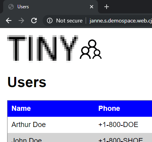Click the Not secure label
The height and width of the screenshot is (142, 152).
pos(69,21)
